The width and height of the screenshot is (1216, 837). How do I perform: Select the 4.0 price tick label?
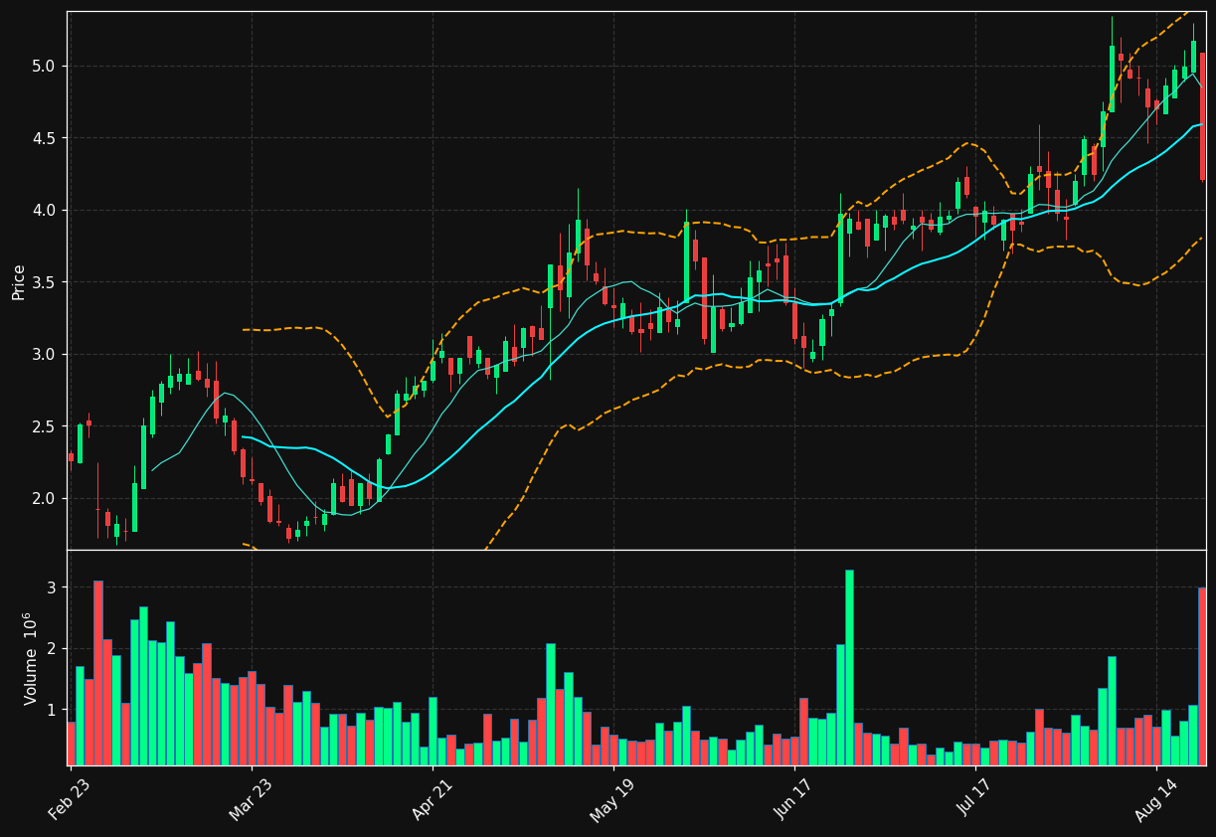coord(46,211)
